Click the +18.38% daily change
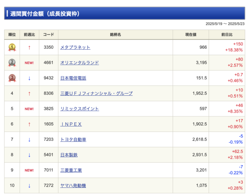Screen dimensions: 249x195 tap(234, 50)
